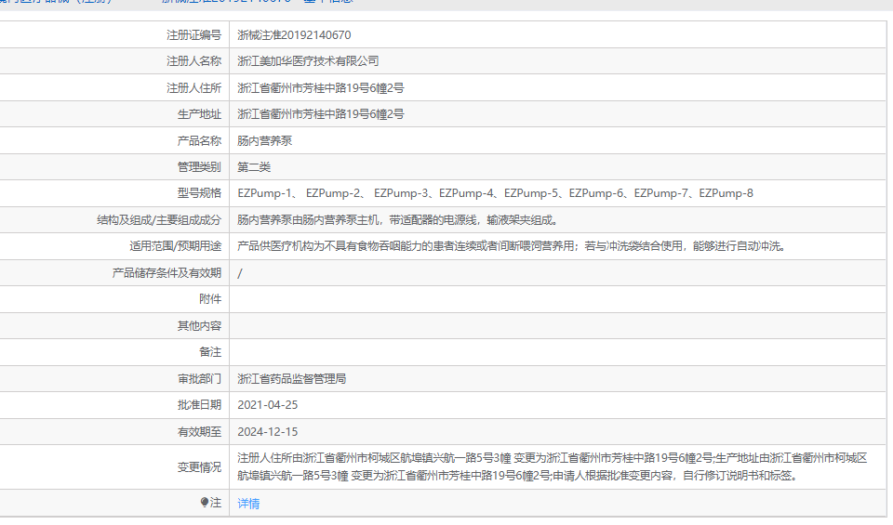Click the 其他内容 label

click(x=199, y=326)
